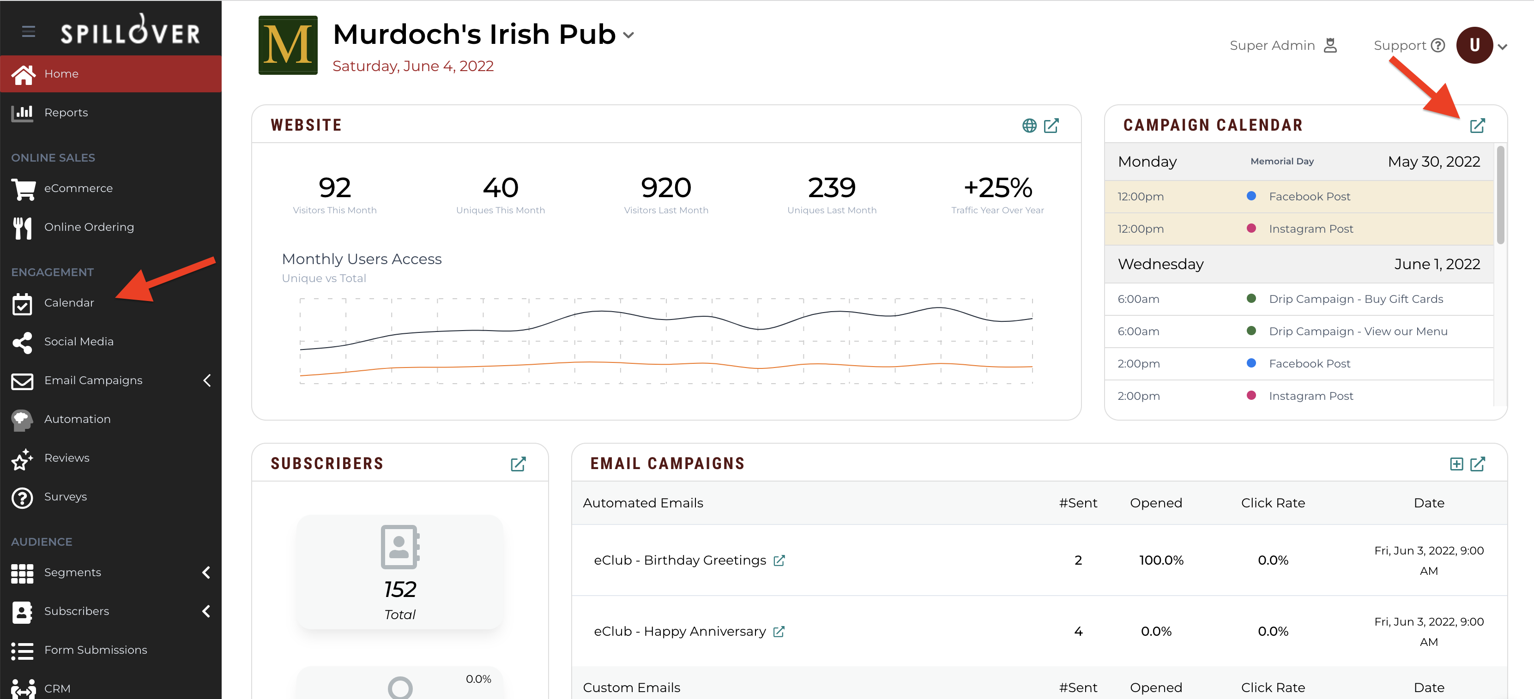
Task: Click the Super Admin user icon
Action: 1330,45
